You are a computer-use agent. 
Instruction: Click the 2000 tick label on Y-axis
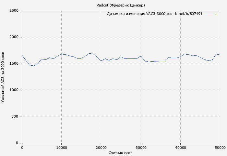(14, 37)
